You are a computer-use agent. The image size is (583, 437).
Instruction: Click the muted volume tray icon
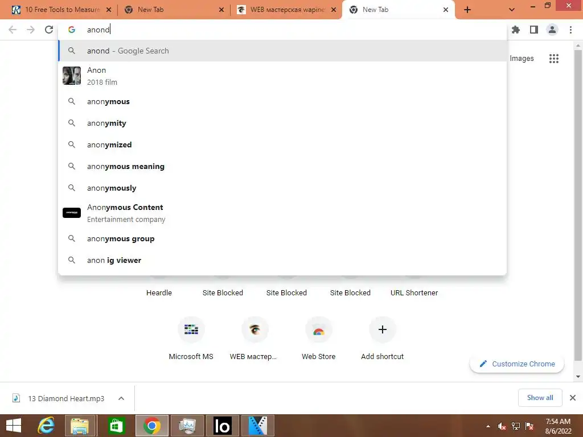[x=502, y=426]
